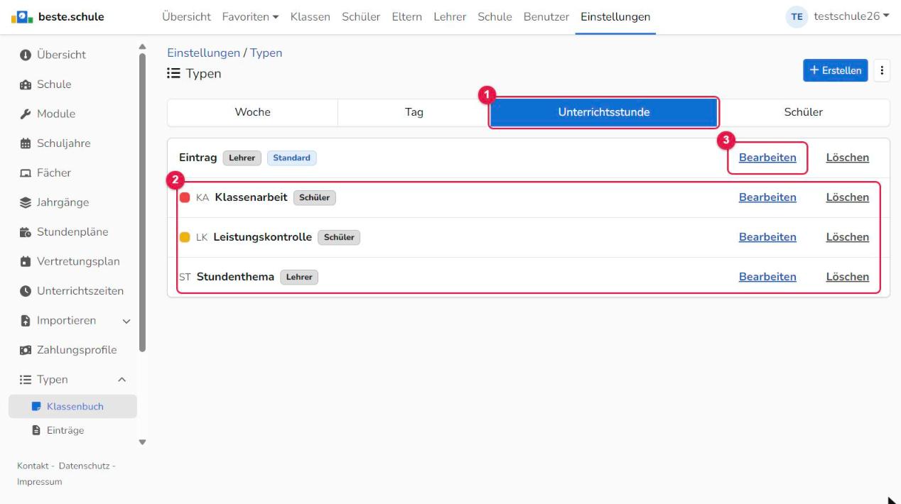Open the Impressum footer link

click(x=39, y=482)
